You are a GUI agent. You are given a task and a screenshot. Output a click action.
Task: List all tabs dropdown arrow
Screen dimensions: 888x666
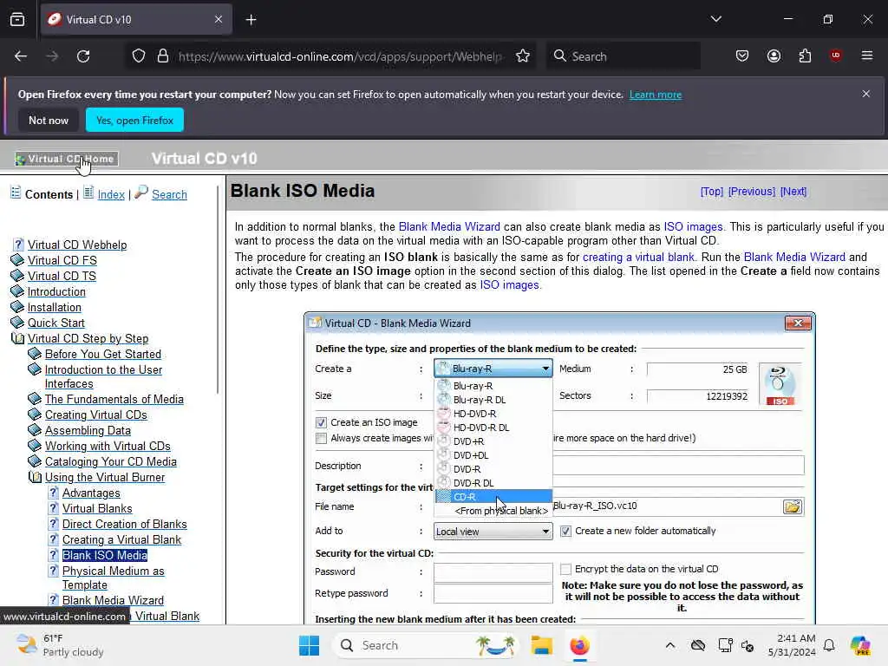click(715, 19)
